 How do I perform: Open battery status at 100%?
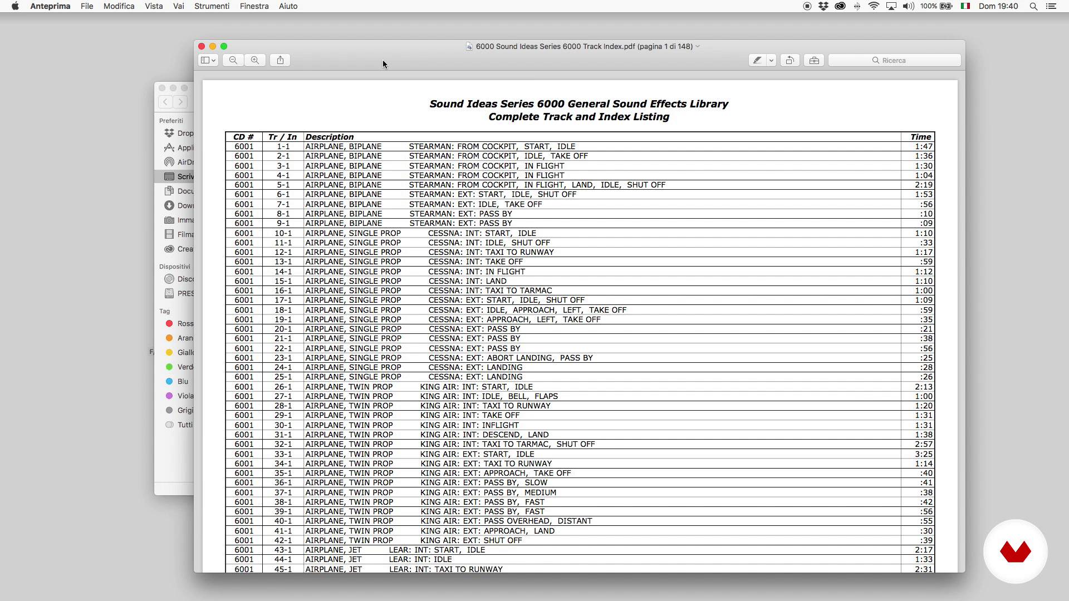coord(936,6)
